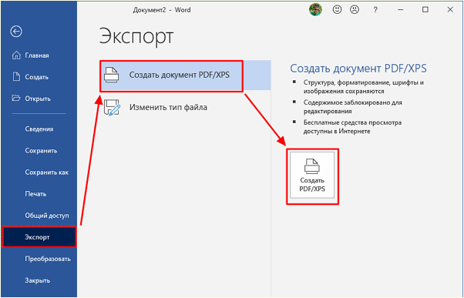Screen dimensions: 464x298
Task: Minimize the Word window
Action: 400,10
